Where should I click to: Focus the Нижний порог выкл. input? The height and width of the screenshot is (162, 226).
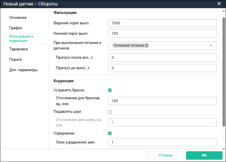point(162,34)
